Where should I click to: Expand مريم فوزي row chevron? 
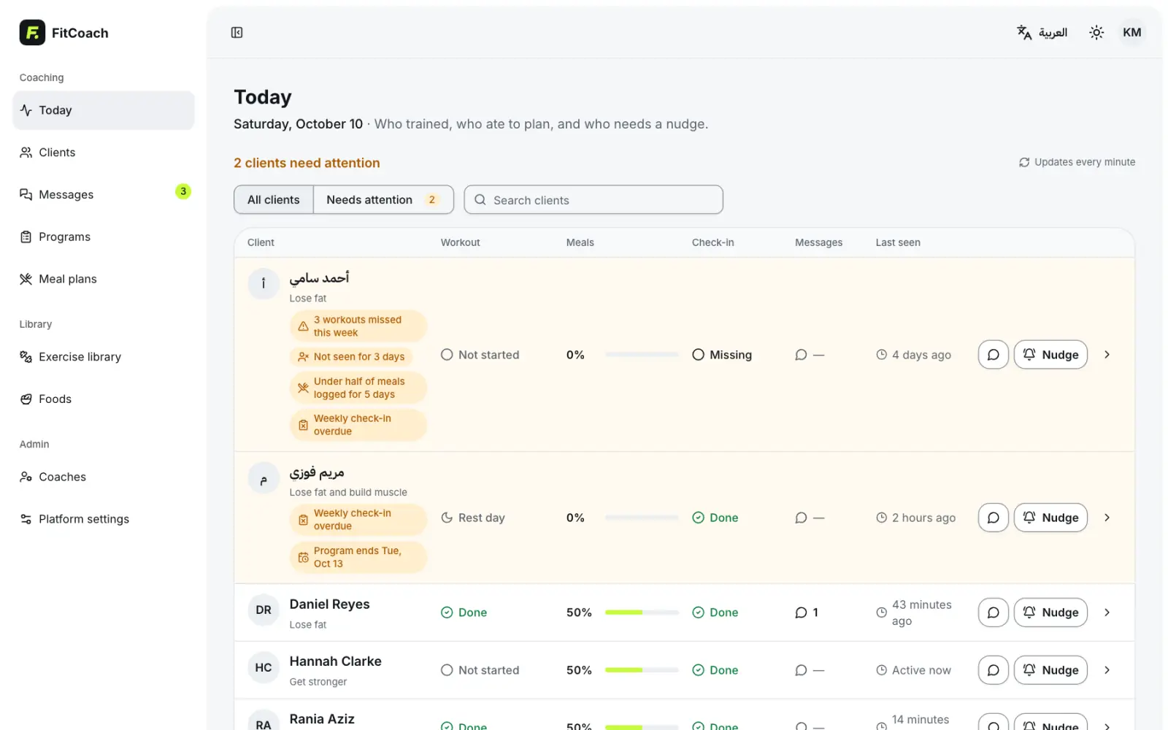tap(1107, 518)
